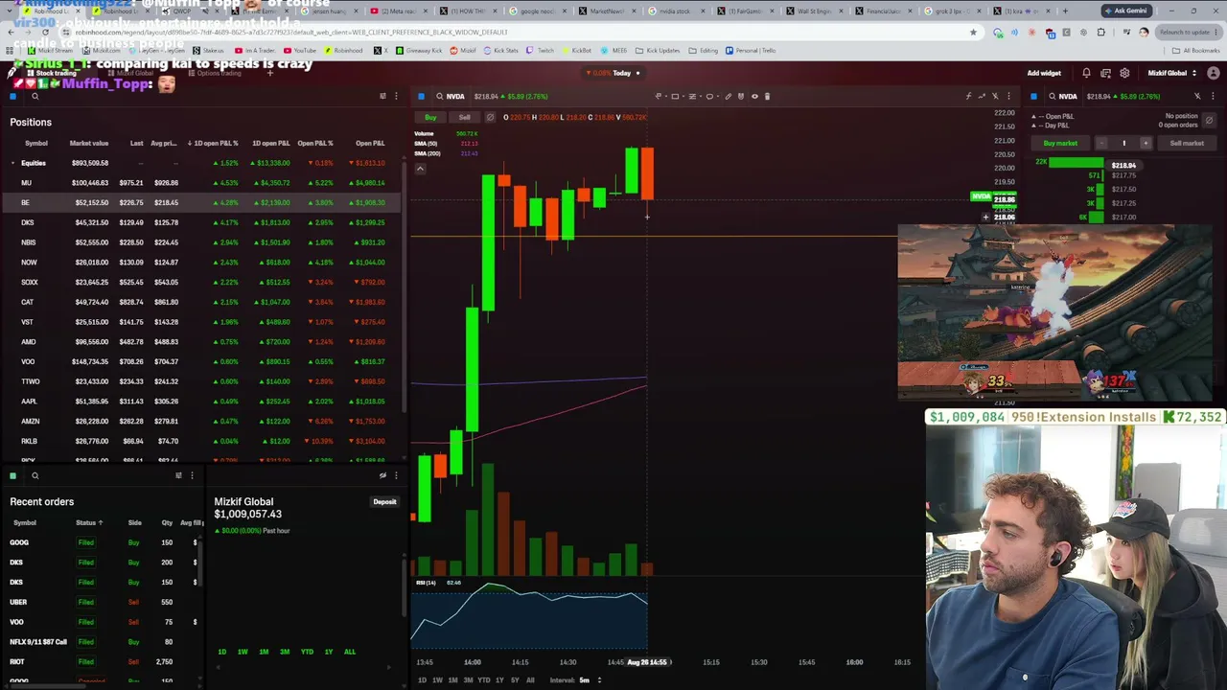Select the 1D range below price chart
Viewport: 1227px width, 690px height.
(422, 680)
